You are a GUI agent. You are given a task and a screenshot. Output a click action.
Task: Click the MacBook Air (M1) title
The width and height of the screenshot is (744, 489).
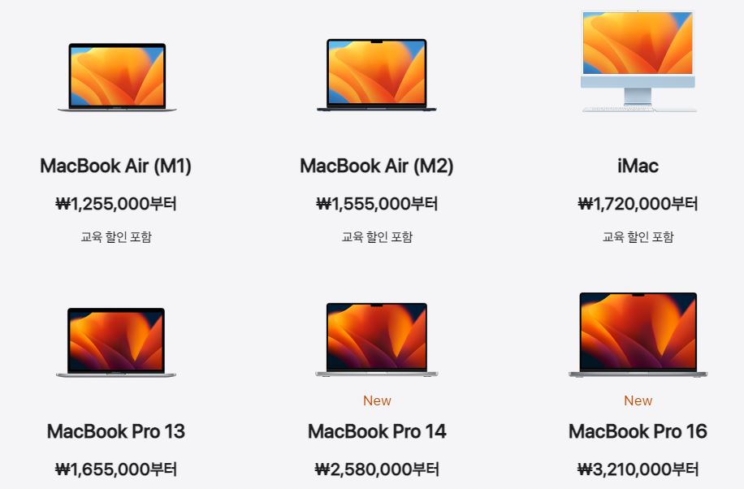coord(116,167)
